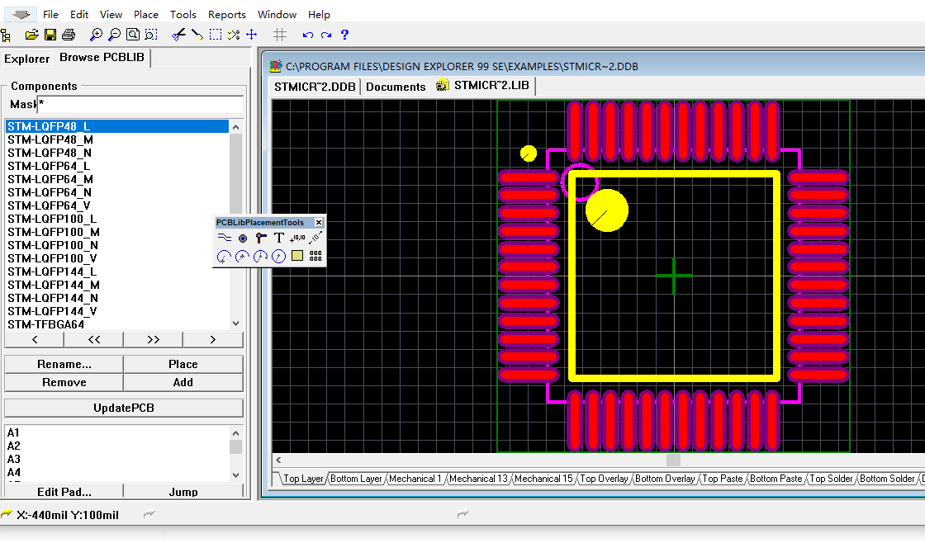Image resolution: width=925 pixels, height=543 pixels.
Task: Click the Remove component button
Action: coord(64,383)
